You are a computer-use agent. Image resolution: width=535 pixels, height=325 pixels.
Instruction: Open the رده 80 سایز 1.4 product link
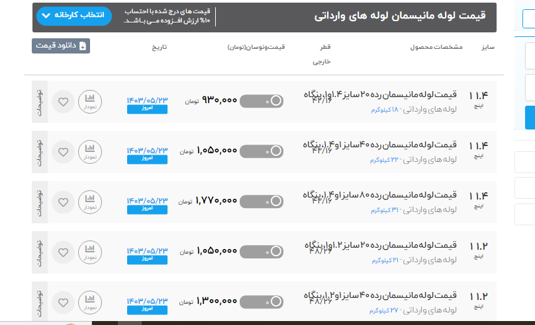pyautogui.click(x=380, y=196)
